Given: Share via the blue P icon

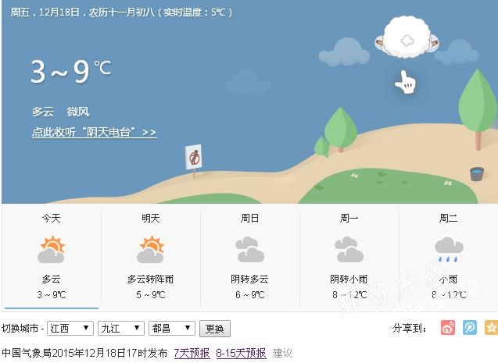Looking at the screenshot, I should point(469,328).
